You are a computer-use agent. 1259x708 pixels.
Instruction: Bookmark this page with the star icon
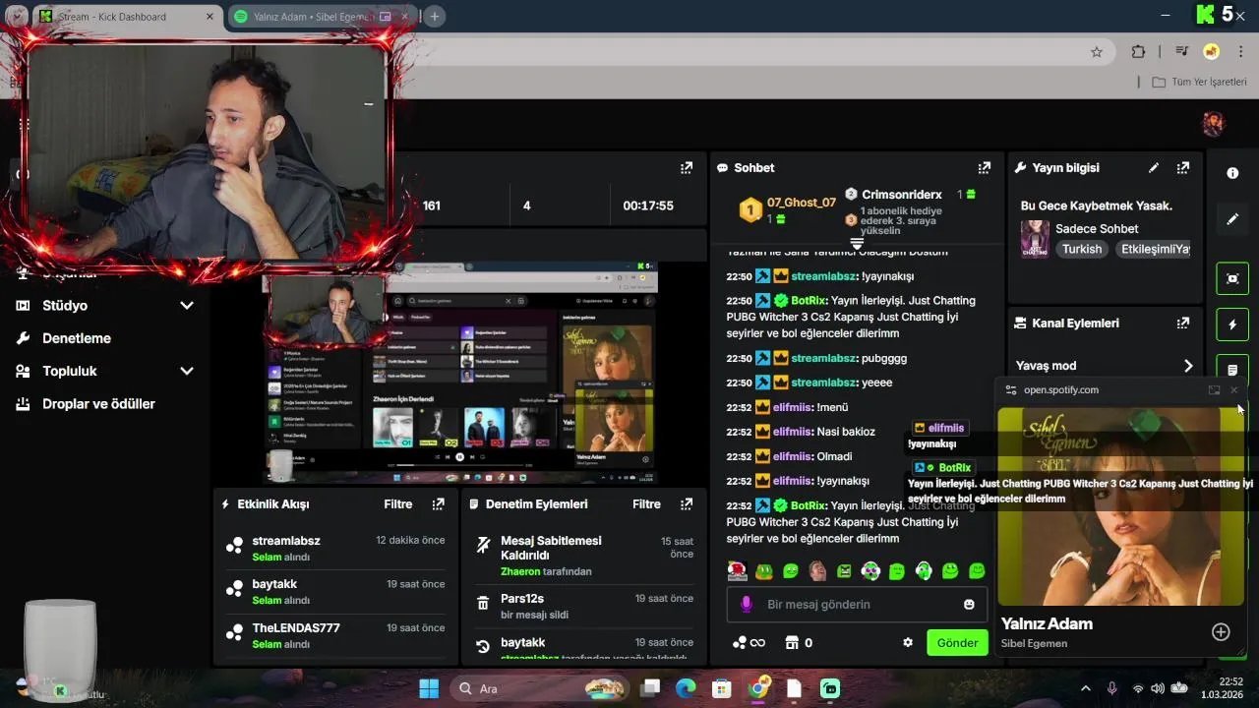[1097, 52]
